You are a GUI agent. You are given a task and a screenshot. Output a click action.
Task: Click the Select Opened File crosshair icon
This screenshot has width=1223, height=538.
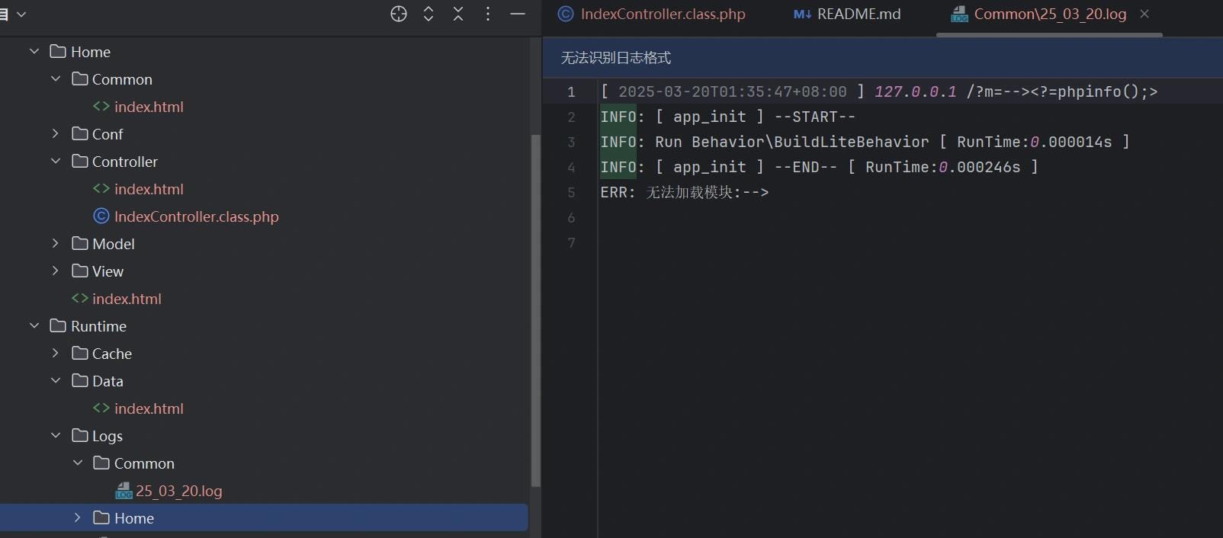[x=399, y=14]
